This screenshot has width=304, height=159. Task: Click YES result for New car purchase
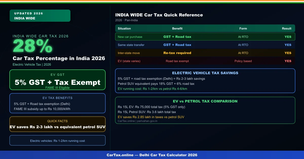coord(288,37)
